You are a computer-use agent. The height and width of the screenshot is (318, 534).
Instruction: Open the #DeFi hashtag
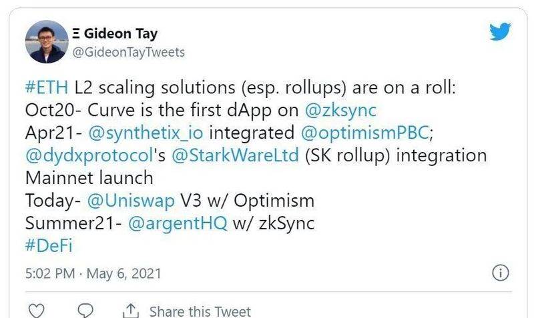(x=49, y=245)
